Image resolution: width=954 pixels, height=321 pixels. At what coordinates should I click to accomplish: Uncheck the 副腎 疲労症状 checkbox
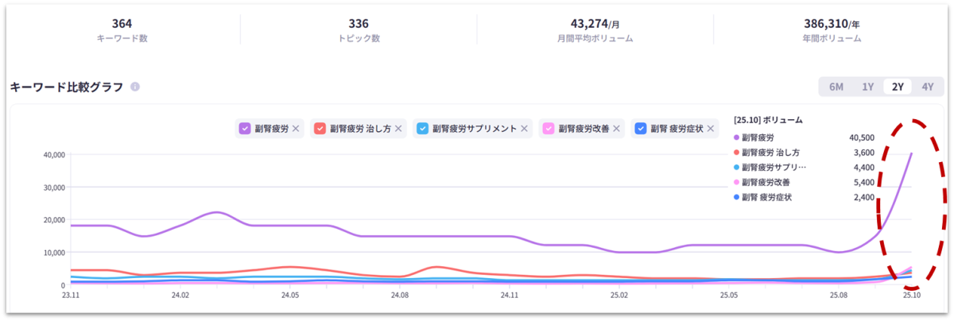point(640,128)
